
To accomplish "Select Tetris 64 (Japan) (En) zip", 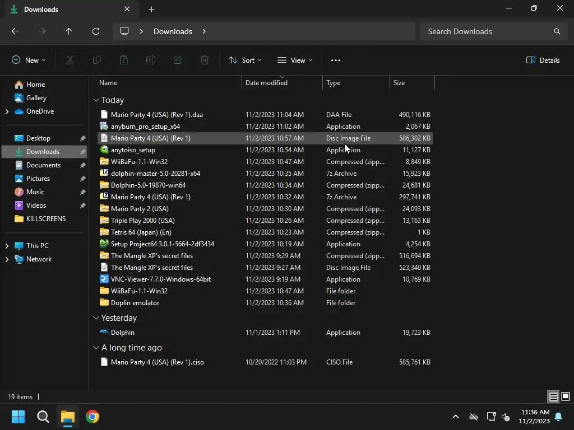I will pyautogui.click(x=265, y=232).
